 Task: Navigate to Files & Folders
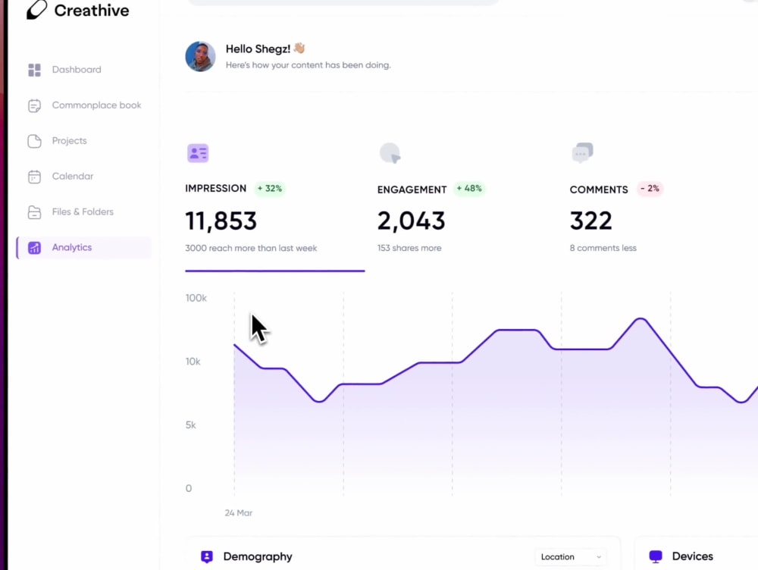click(84, 211)
